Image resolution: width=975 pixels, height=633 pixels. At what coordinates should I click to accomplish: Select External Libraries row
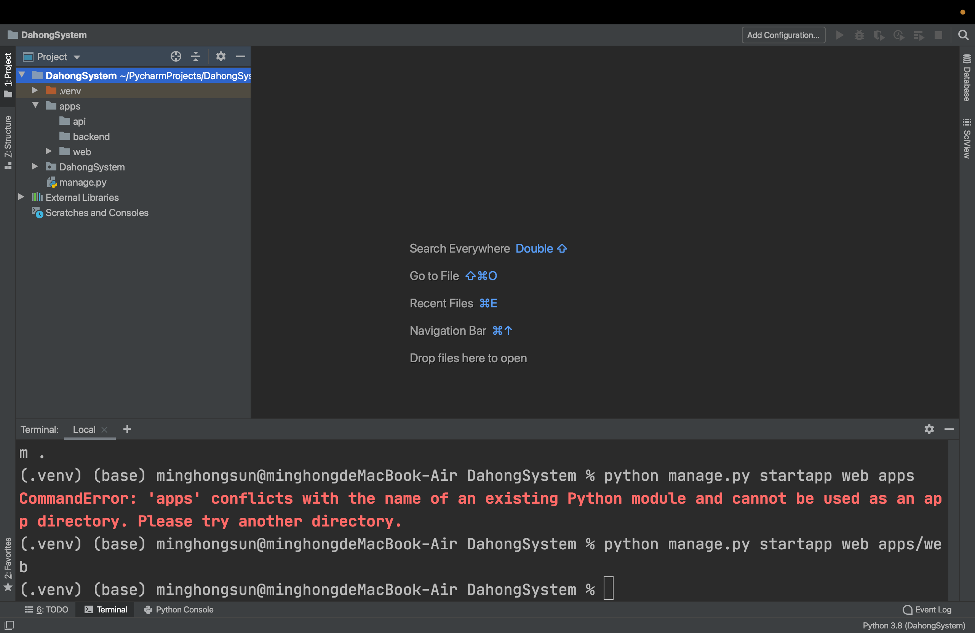134,197
